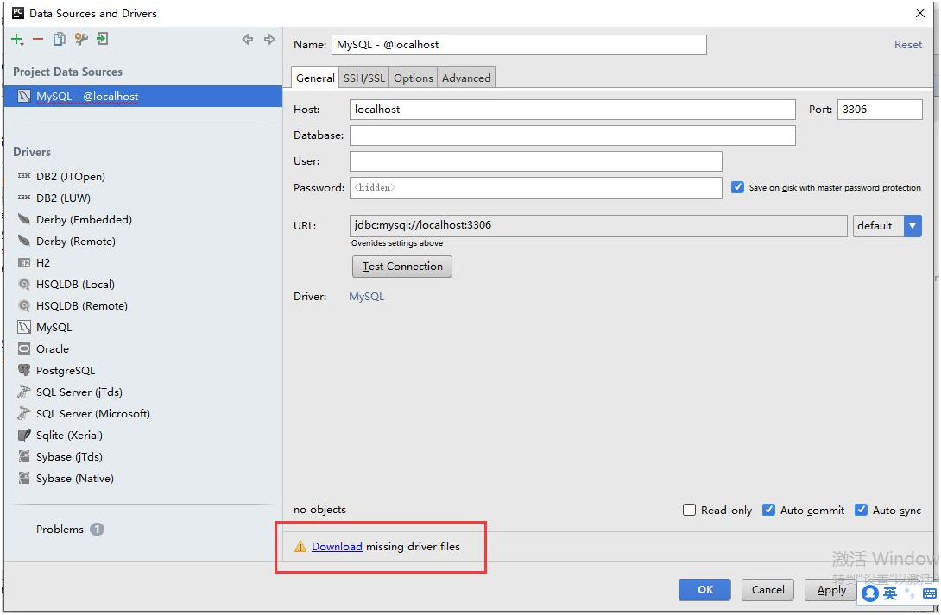
Task: Enable the Read-only checkbox
Action: click(690, 510)
